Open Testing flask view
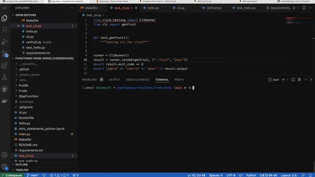 coord(4,77)
